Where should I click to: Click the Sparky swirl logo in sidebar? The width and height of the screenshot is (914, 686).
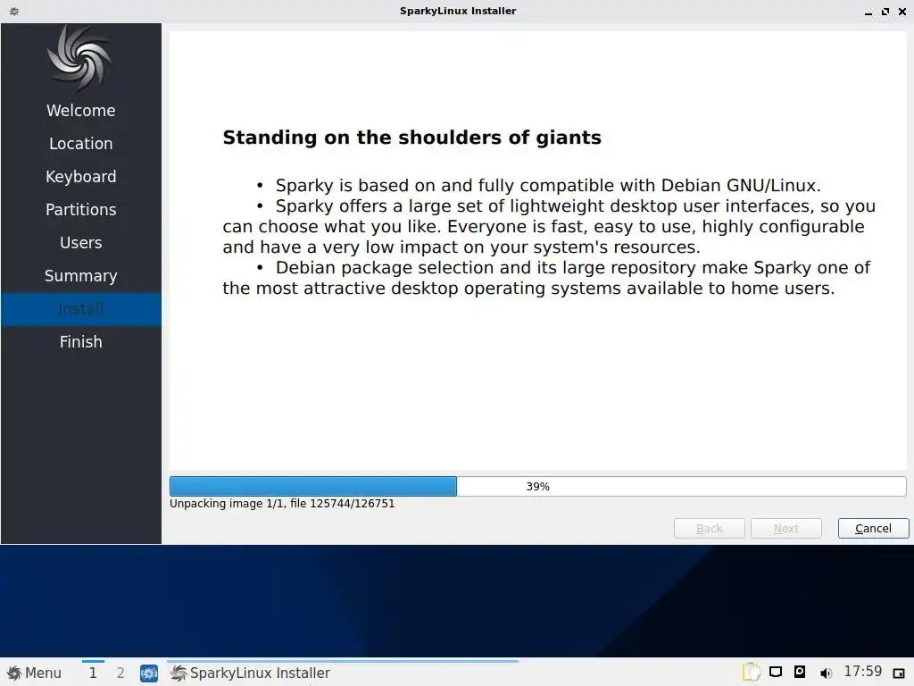click(79, 58)
